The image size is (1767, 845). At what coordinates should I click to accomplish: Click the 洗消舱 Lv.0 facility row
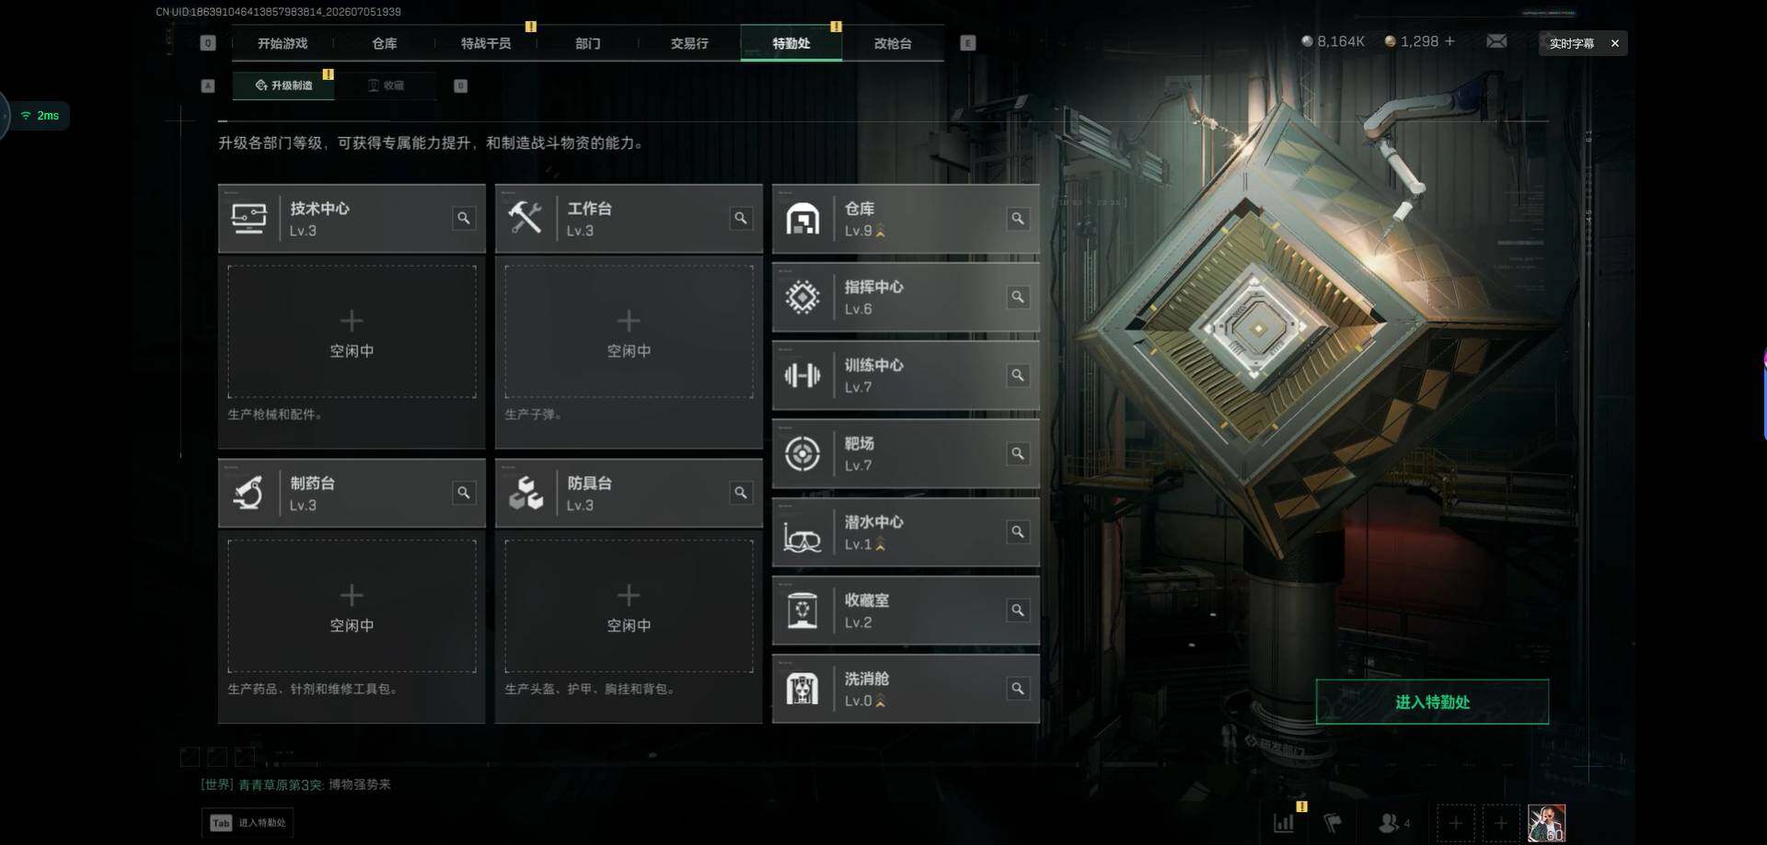(x=906, y=689)
